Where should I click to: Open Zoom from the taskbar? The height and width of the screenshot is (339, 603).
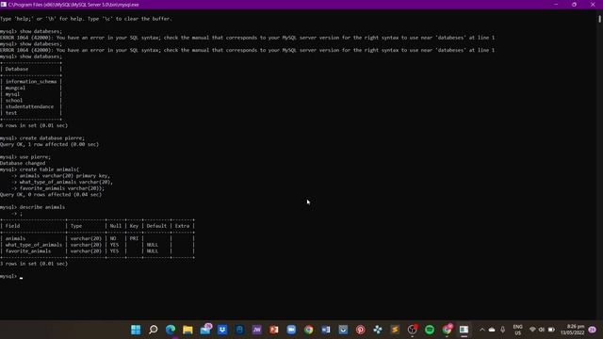coord(291,330)
